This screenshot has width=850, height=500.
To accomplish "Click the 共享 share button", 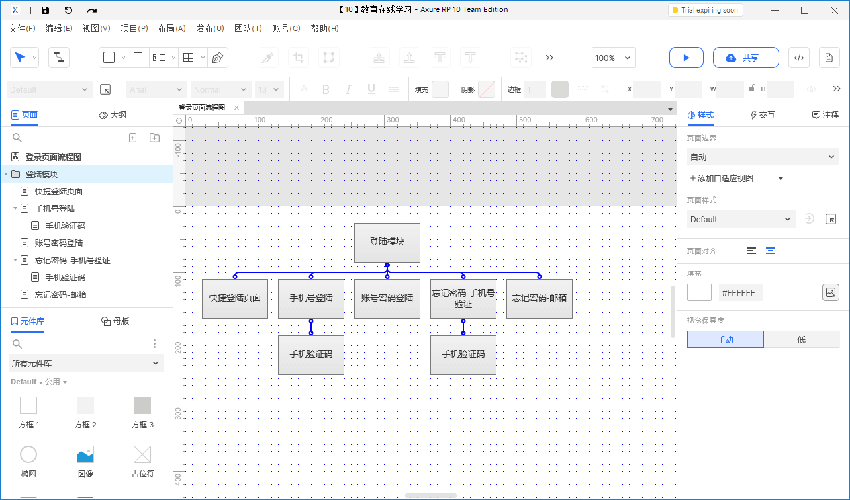I will click(x=746, y=58).
